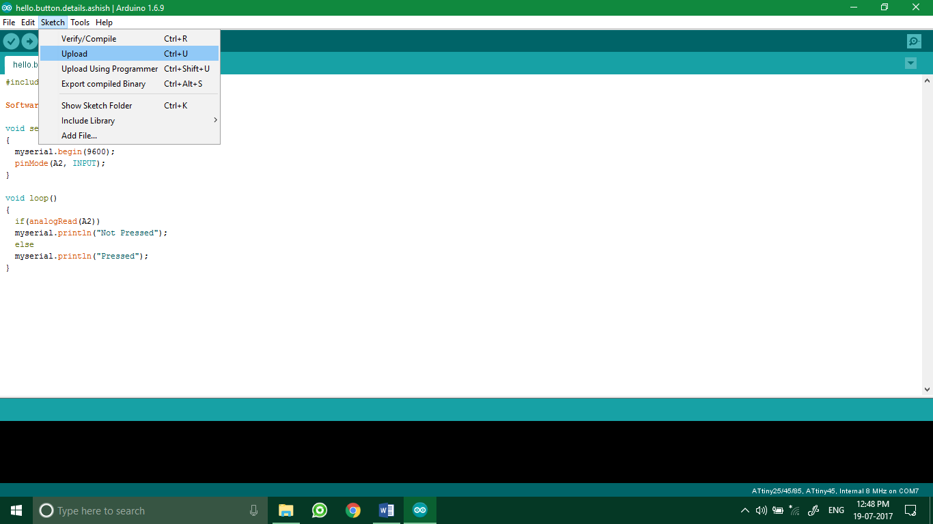Viewport: 933px width, 524px height.
Task: Open the Tools menu
Action: click(80, 23)
